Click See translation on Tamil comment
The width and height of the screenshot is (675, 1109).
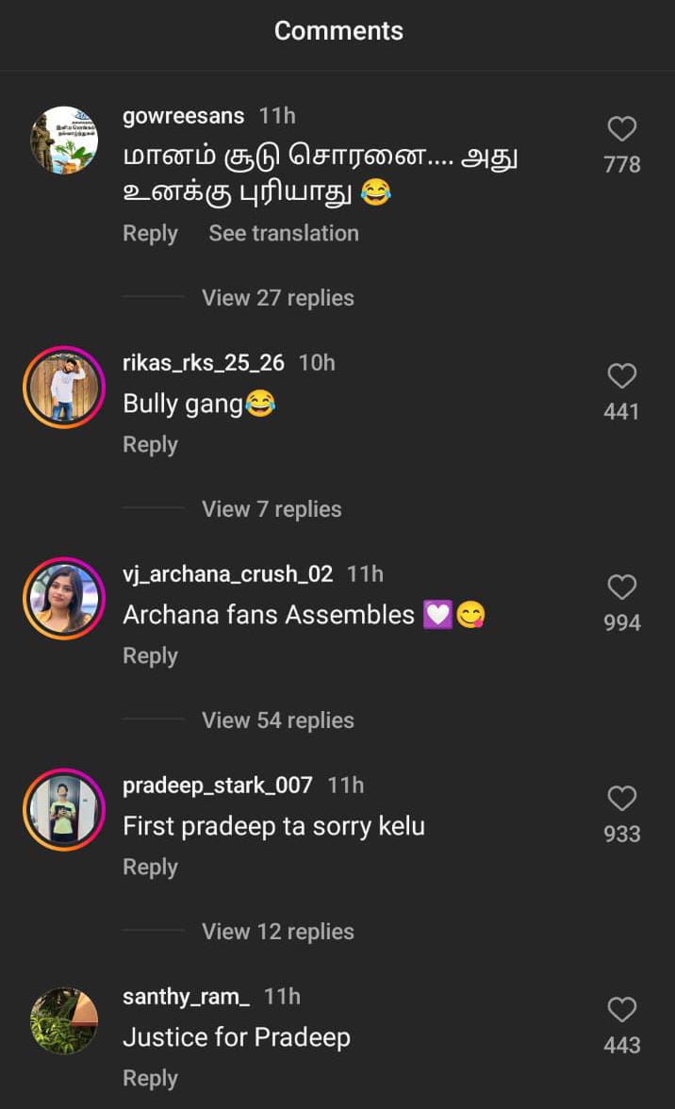284,234
